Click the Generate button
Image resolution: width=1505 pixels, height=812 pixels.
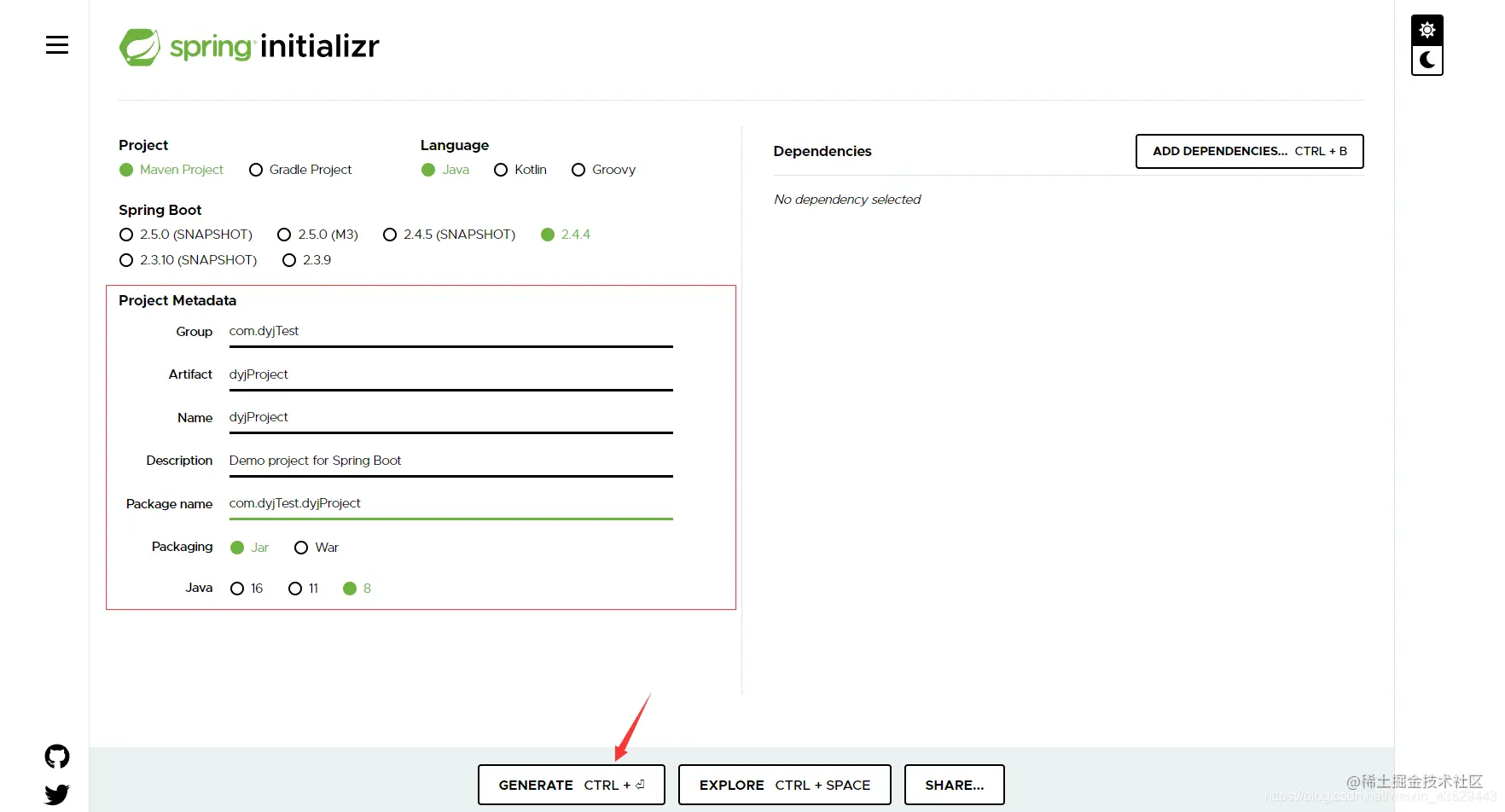coord(572,785)
